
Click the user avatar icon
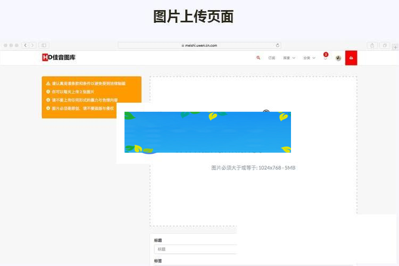pyautogui.click(x=338, y=58)
